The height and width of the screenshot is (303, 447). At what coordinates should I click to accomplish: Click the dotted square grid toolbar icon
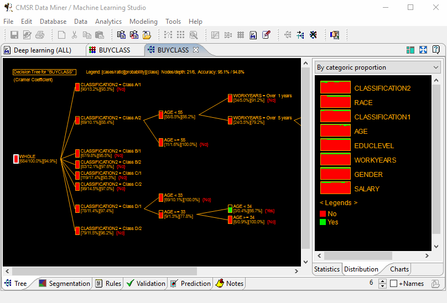pyautogui.click(x=181, y=35)
